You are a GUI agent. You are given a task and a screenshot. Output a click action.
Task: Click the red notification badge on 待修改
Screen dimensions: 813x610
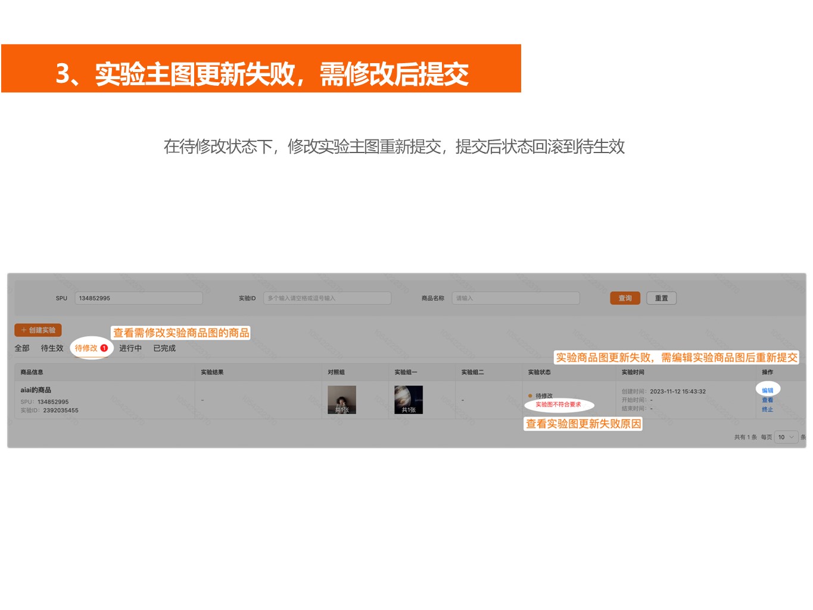tap(104, 348)
